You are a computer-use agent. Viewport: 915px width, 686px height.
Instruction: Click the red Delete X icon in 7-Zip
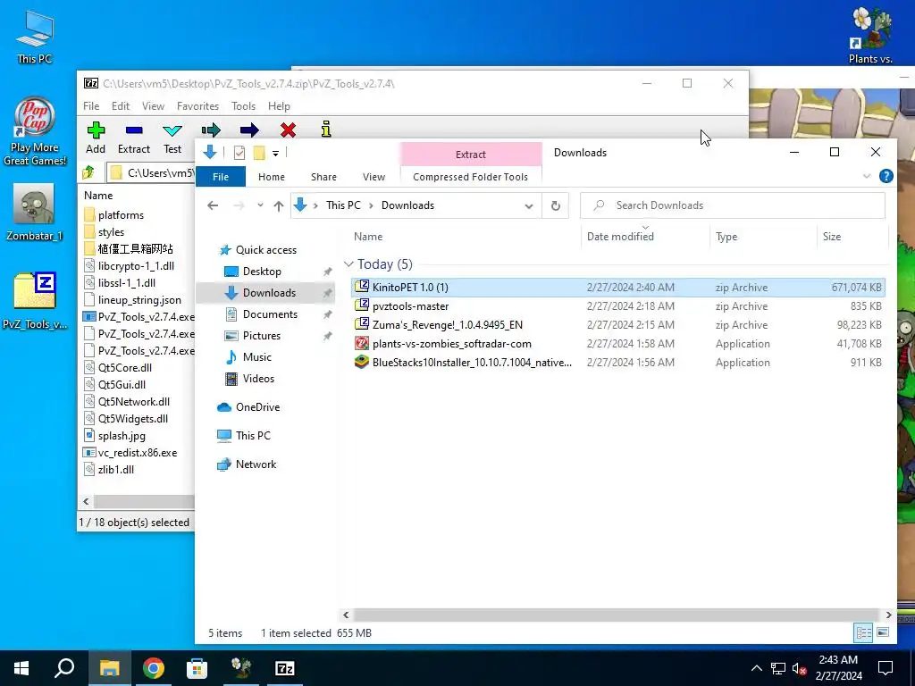point(288,130)
